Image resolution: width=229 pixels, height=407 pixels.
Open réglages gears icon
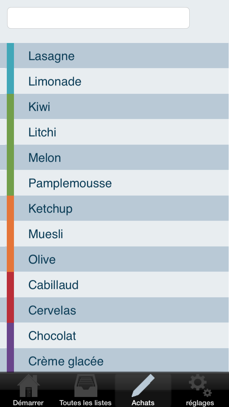(x=200, y=386)
